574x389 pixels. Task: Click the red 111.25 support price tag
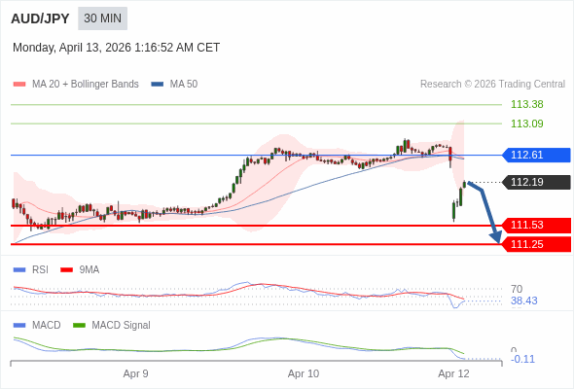pyautogui.click(x=536, y=244)
